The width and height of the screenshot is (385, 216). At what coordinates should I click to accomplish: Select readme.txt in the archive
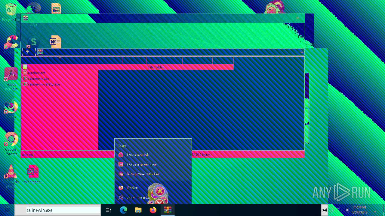(x=36, y=73)
